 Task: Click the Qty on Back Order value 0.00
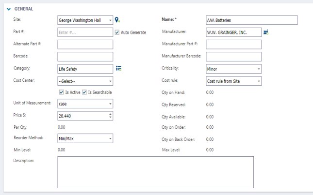[x=210, y=139]
